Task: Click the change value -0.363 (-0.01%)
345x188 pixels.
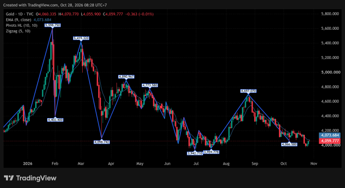Action: (139, 14)
